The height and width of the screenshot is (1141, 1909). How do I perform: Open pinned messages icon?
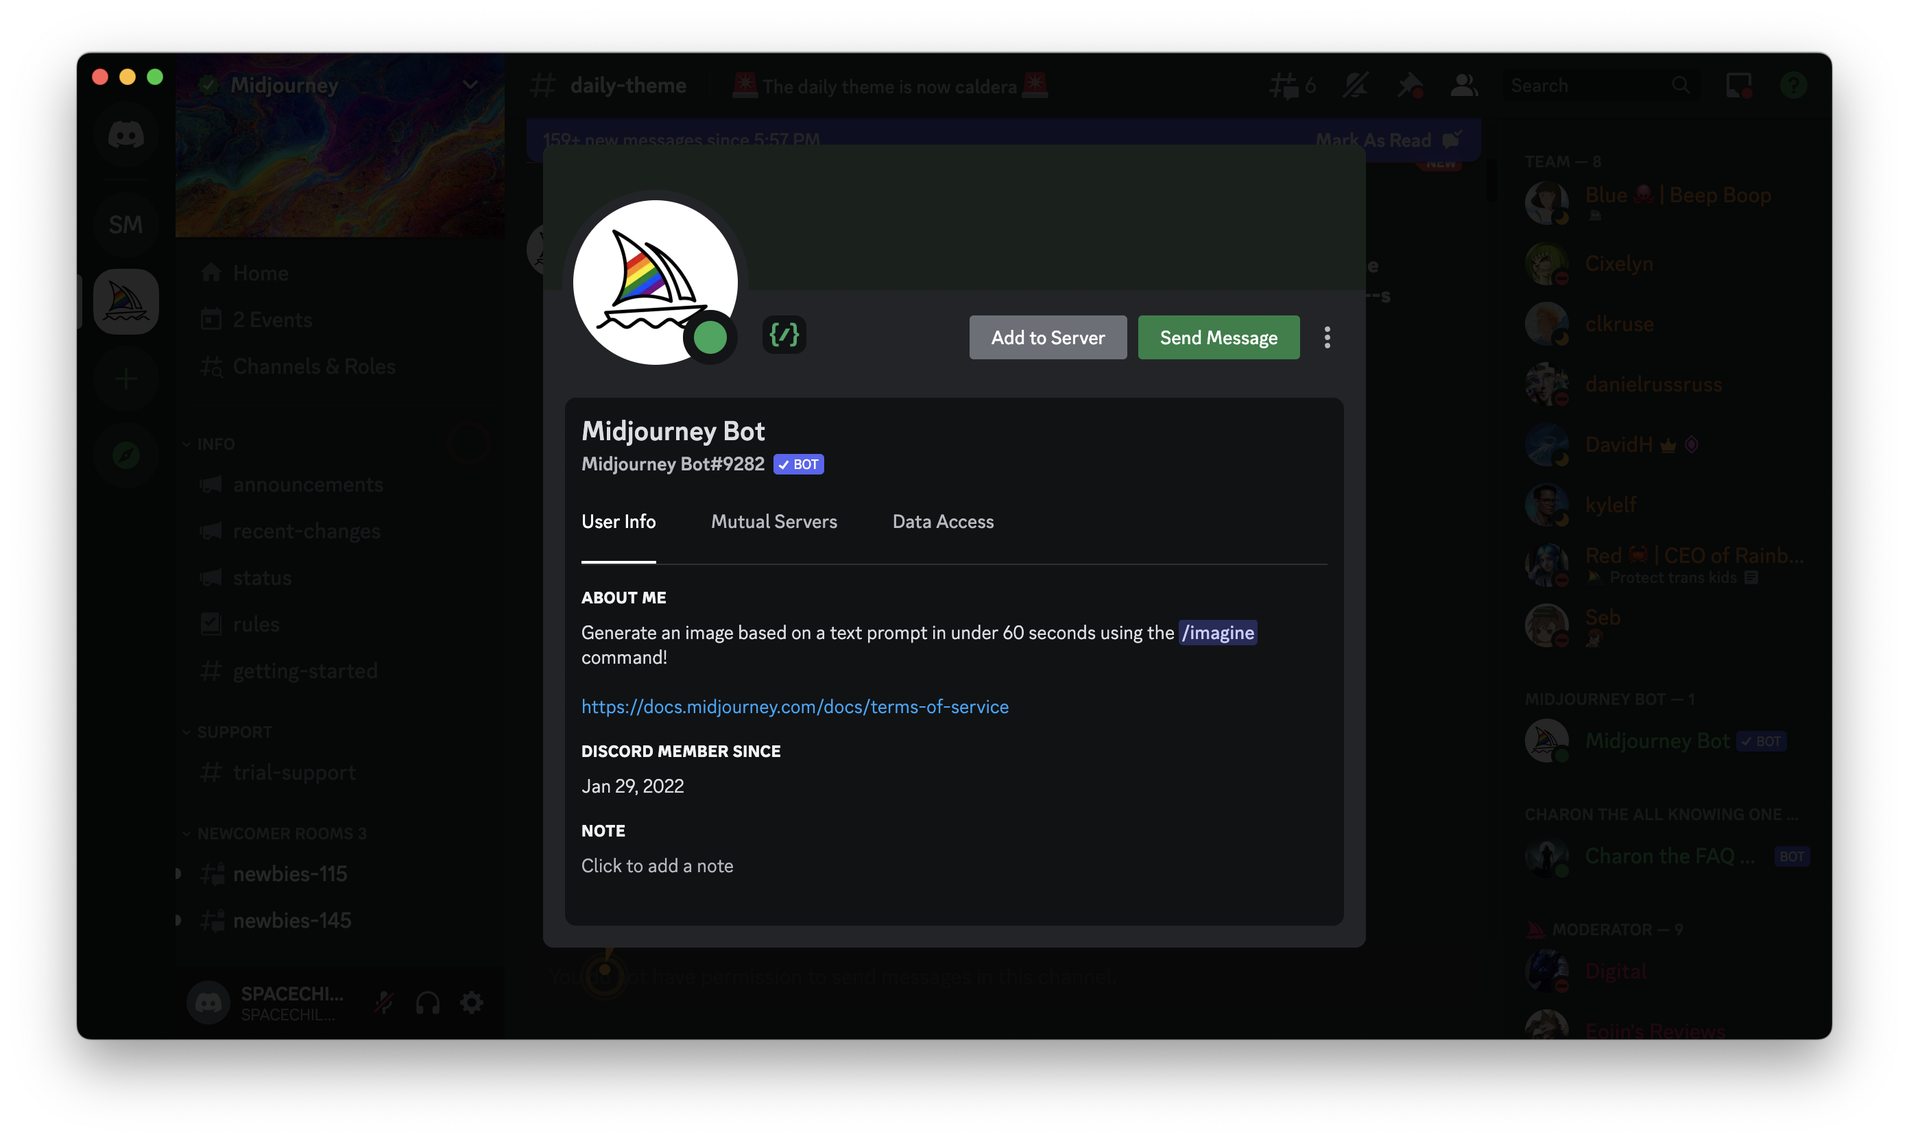[1409, 85]
